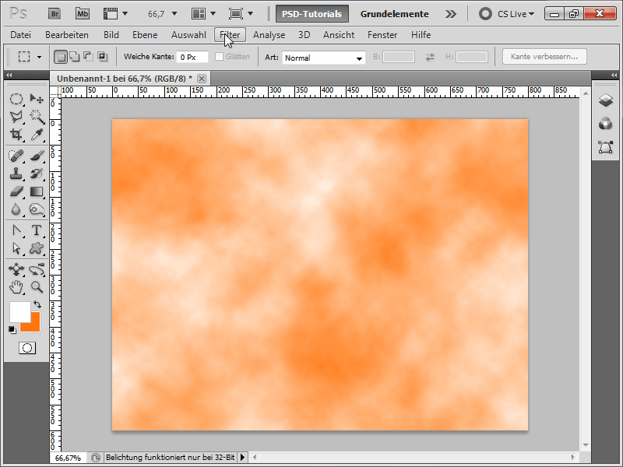Open the Fenster menu
The image size is (623, 467).
(382, 35)
